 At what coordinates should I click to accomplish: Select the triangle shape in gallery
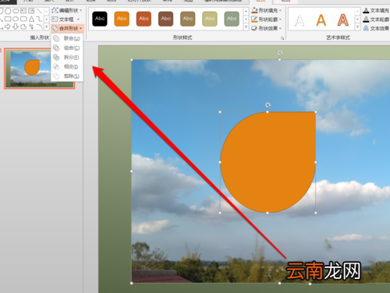tap(31, 19)
